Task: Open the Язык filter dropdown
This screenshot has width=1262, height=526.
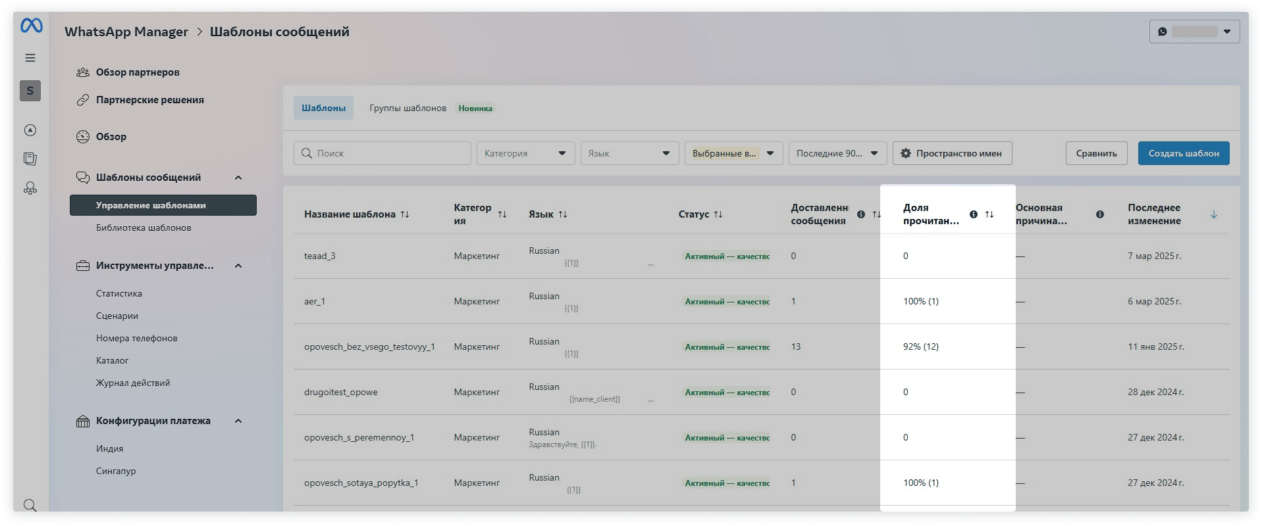Action: [x=629, y=153]
